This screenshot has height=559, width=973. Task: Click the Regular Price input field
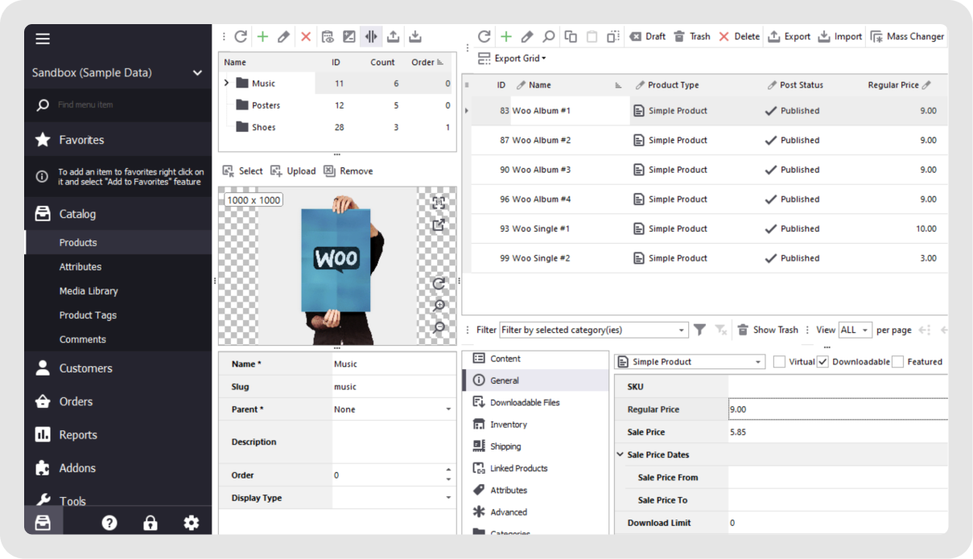(837, 409)
